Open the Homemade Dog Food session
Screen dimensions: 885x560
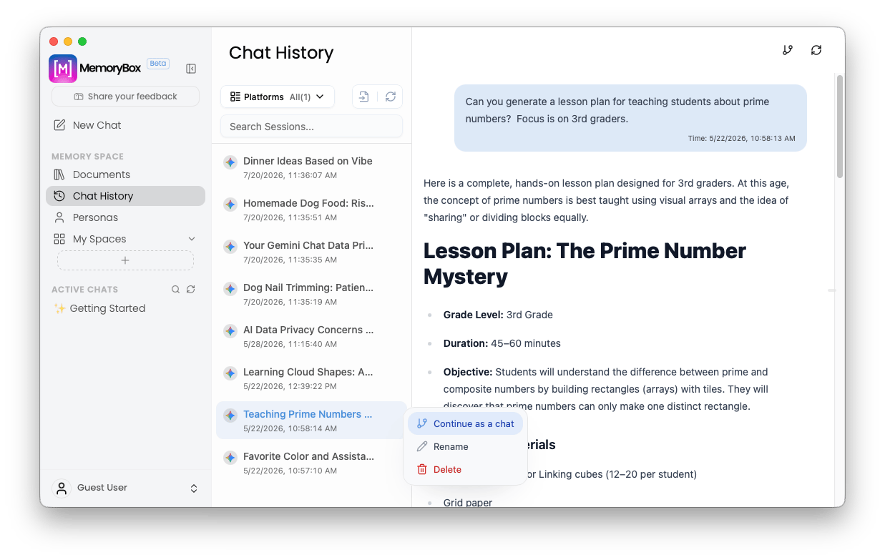[x=311, y=210]
